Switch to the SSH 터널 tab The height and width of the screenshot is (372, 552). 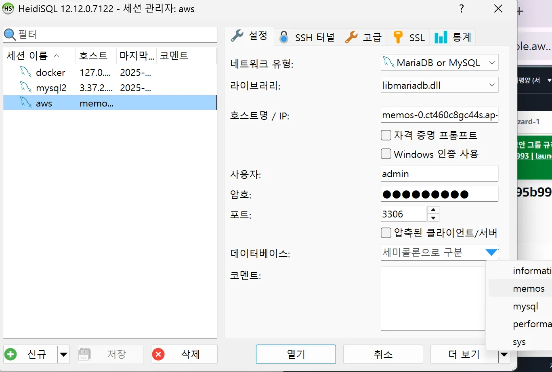point(307,38)
